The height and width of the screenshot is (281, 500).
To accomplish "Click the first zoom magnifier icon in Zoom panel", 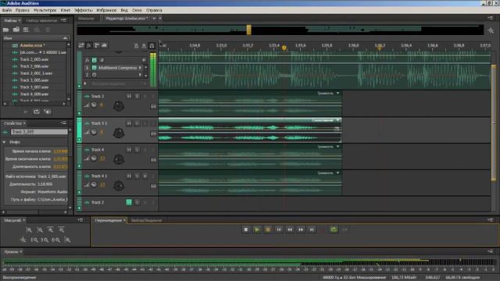I will pyautogui.click(x=28, y=229).
